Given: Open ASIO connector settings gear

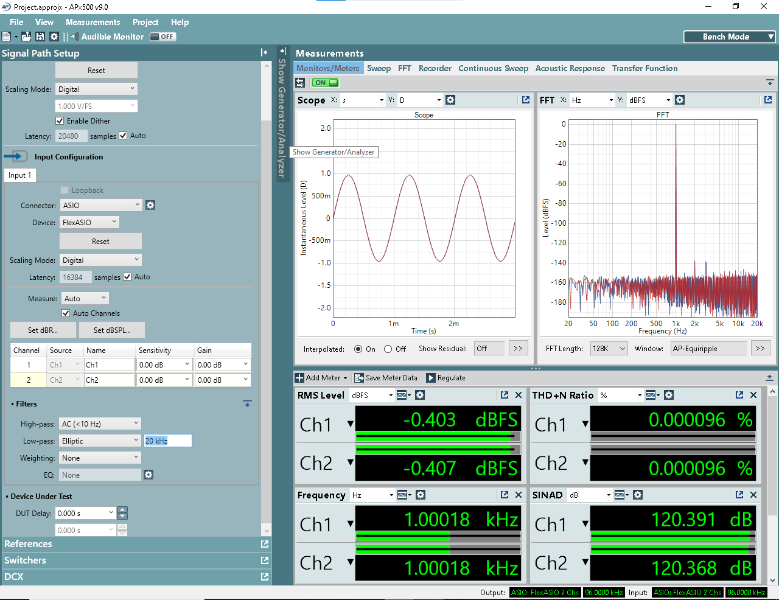Looking at the screenshot, I should 150,205.
